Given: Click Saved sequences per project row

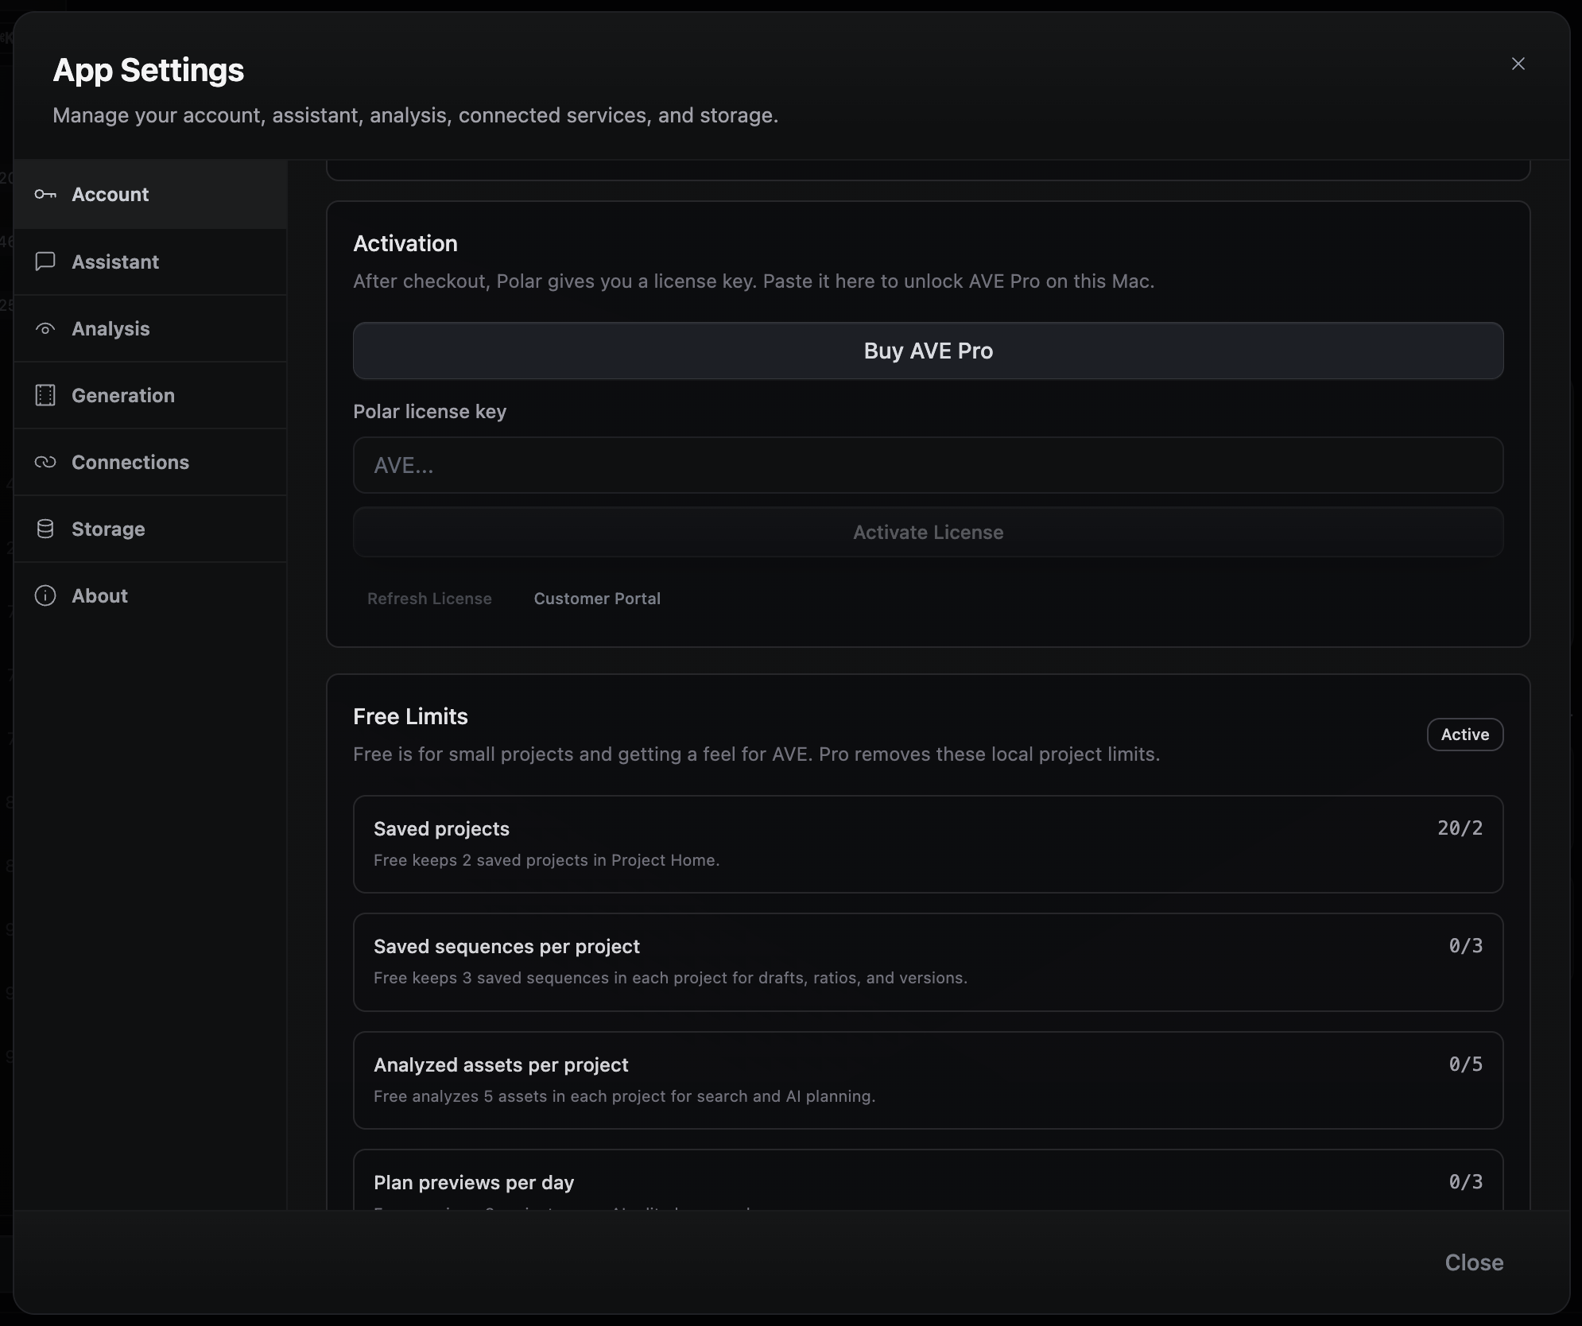Looking at the screenshot, I should (x=928, y=962).
